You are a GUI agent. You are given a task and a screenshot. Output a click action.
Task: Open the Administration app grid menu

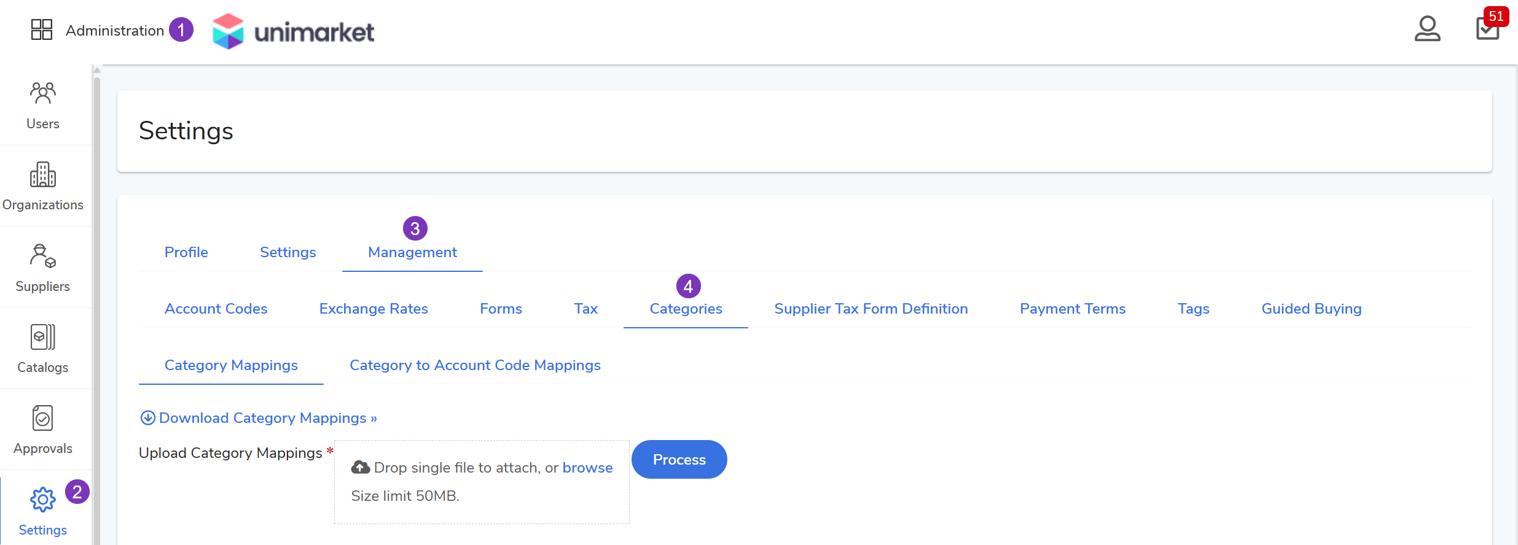(x=42, y=29)
